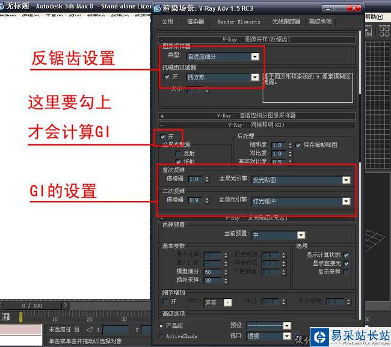Adjust the 二次反弹 倍增器 spinner
391x347 pixels.
(207, 200)
